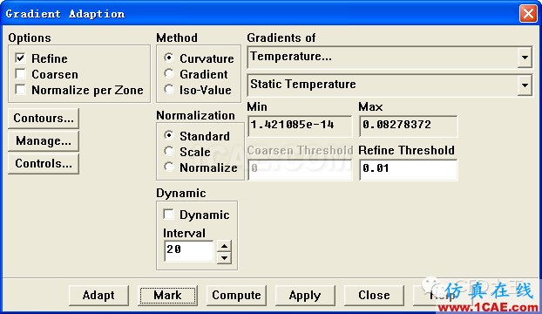Screen dimensions: 542x314
Task: Increase the Interval value with up arrow
Action: coord(224,246)
